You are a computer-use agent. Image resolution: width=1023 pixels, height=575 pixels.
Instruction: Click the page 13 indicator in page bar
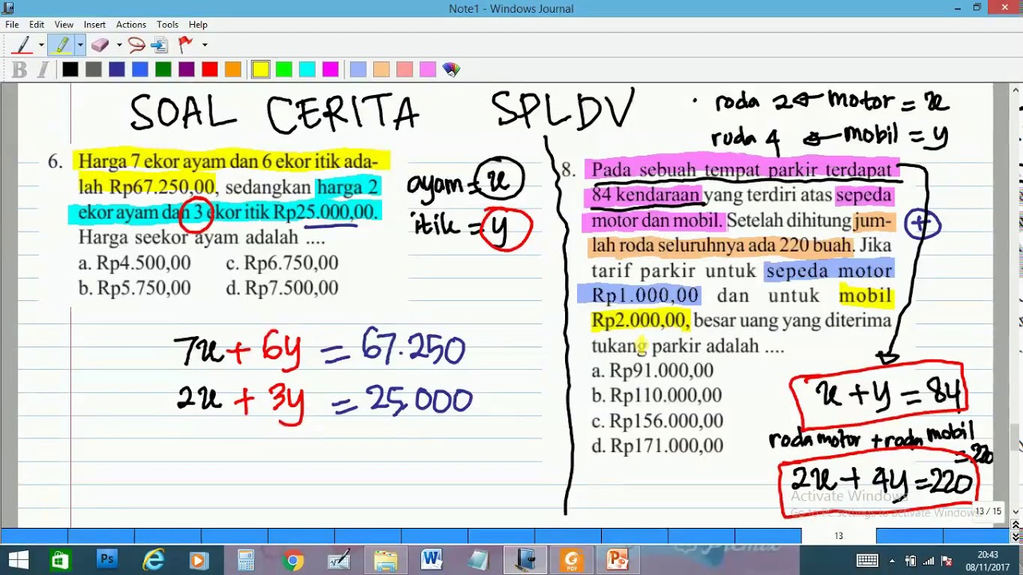coord(838,536)
